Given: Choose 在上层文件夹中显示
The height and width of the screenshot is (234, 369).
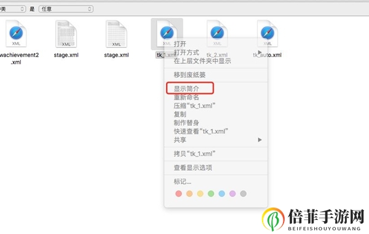Looking at the screenshot, I should coord(202,61).
